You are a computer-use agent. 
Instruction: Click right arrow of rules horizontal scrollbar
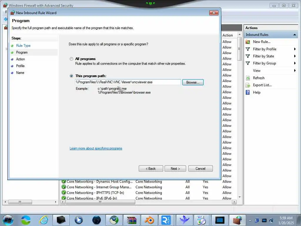point(234,202)
